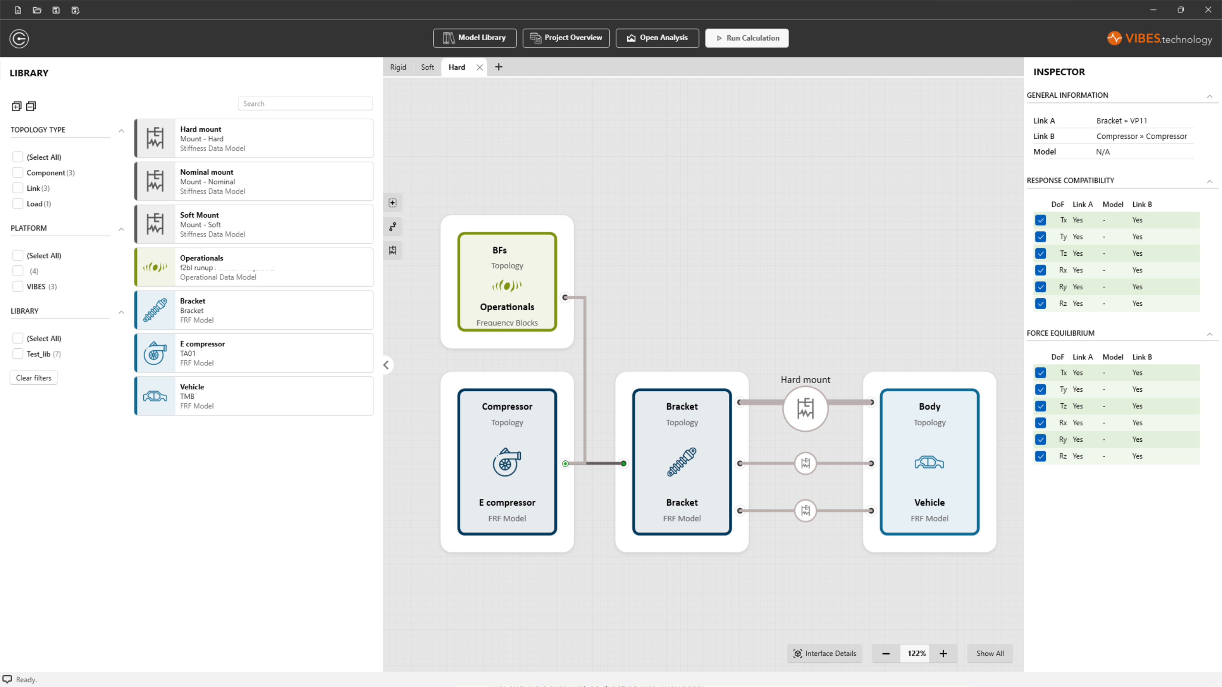Check Component topology type filter
The height and width of the screenshot is (687, 1222).
click(x=18, y=173)
